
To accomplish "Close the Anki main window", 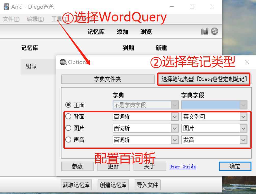I will [x=212, y=7].
